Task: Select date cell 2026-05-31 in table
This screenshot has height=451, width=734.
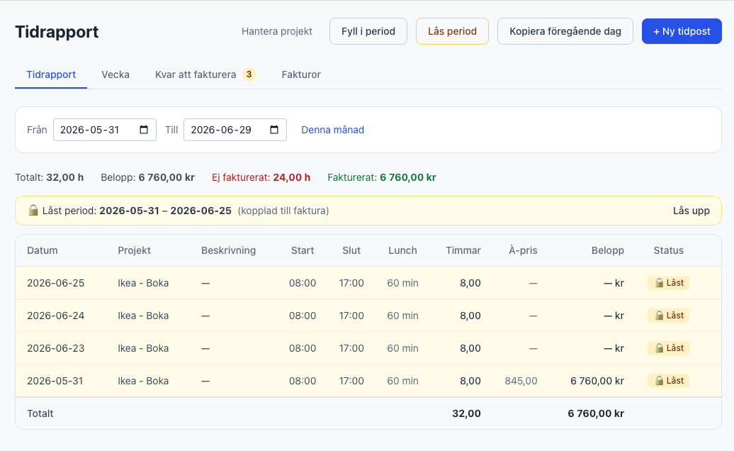Action: click(55, 381)
